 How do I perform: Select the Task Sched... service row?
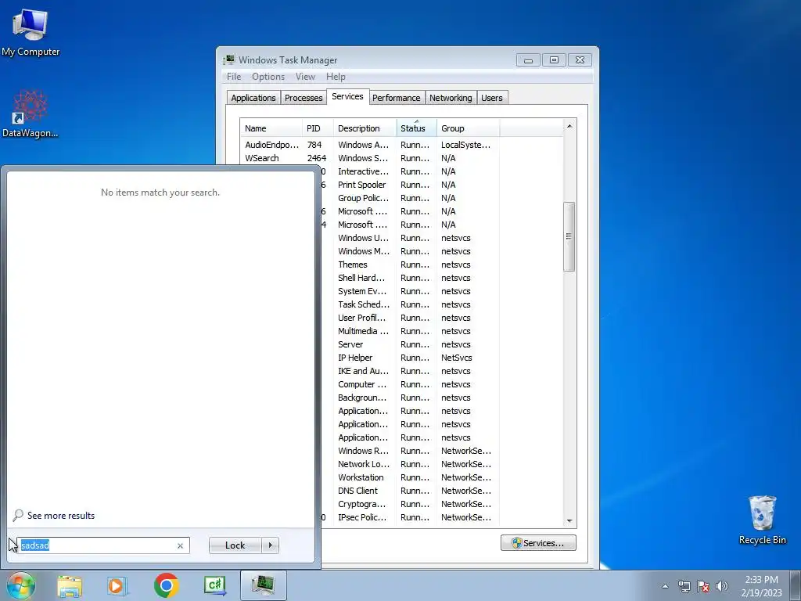441,304
